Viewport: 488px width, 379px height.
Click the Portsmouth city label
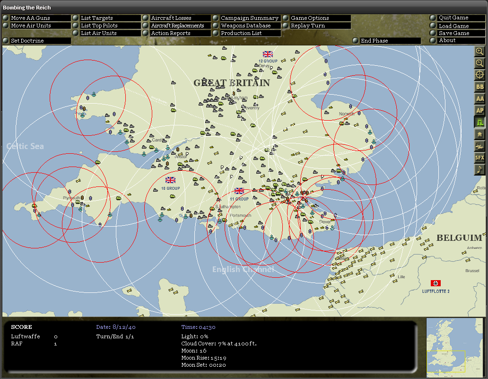tap(240, 215)
